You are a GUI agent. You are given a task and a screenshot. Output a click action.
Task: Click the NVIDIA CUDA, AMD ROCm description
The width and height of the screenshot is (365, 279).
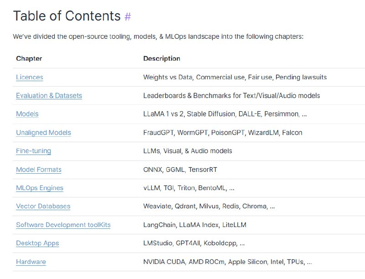pos(227,262)
